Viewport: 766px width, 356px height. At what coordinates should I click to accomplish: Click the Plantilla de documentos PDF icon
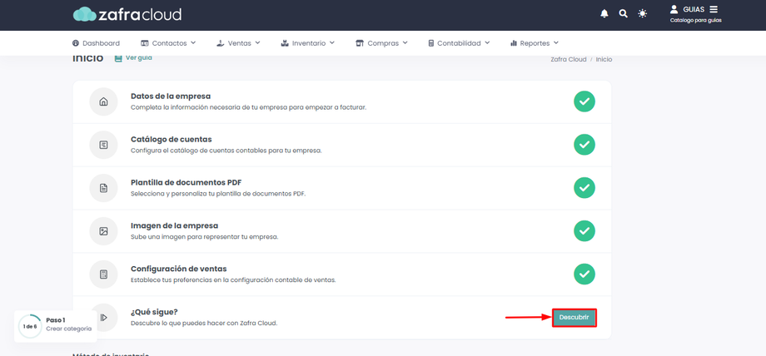(x=103, y=188)
